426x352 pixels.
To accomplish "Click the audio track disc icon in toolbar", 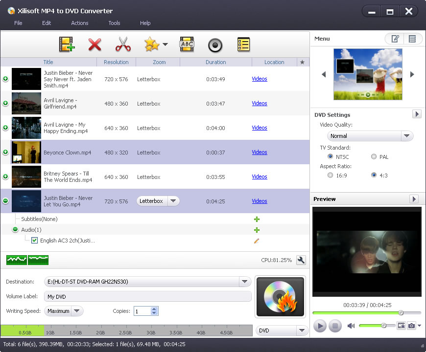I will click(x=215, y=45).
